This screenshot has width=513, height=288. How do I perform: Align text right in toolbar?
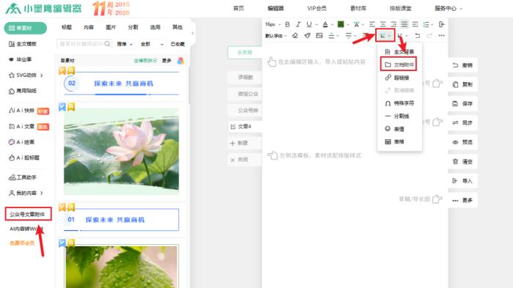(394, 24)
